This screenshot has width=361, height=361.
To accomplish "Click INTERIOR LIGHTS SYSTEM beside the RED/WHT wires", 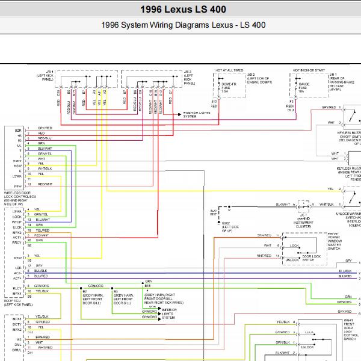I will click(197, 115).
